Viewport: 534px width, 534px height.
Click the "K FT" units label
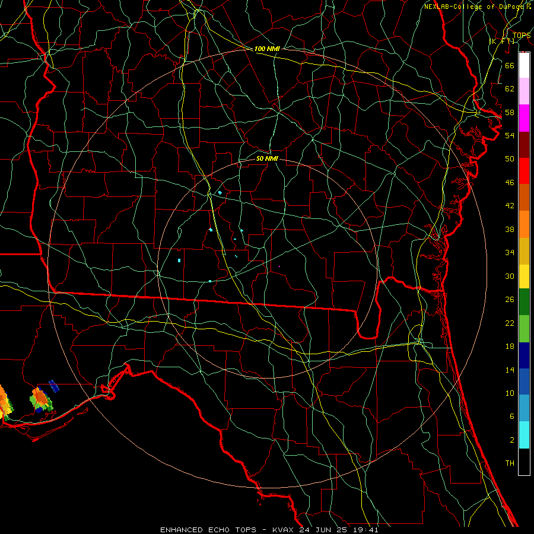(502, 41)
